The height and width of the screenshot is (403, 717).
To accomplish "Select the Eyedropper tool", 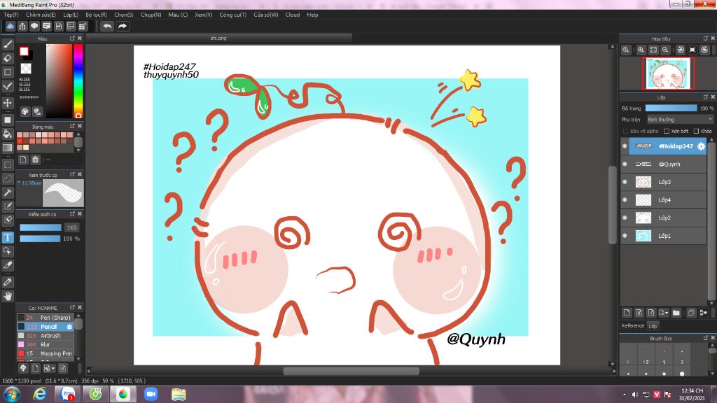I will tap(7, 282).
